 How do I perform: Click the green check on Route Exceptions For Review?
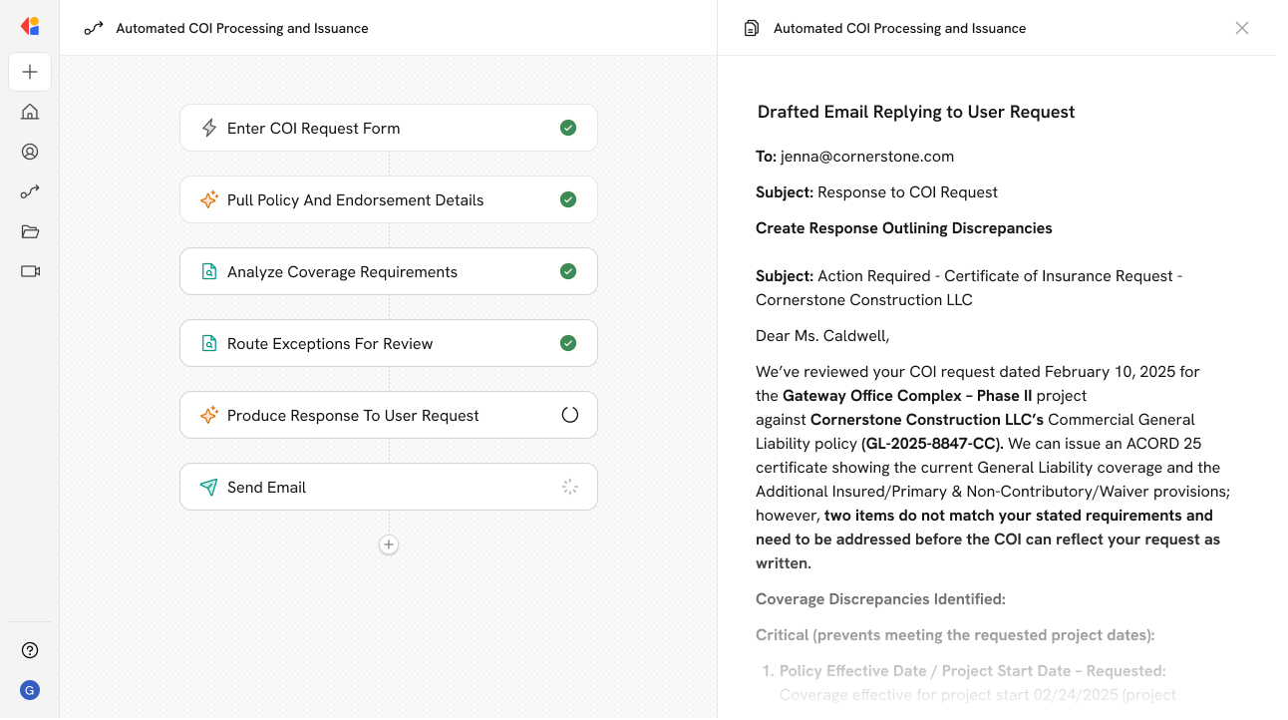tap(568, 343)
